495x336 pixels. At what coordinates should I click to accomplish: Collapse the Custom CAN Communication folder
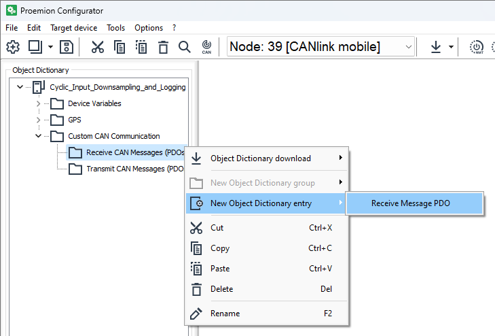[x=38, y=136]
